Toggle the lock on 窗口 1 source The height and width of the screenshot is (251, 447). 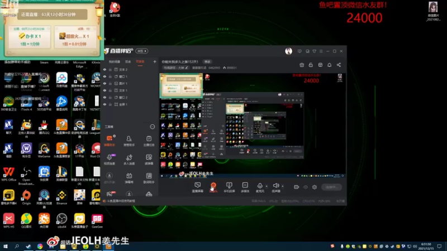point(110,76)
